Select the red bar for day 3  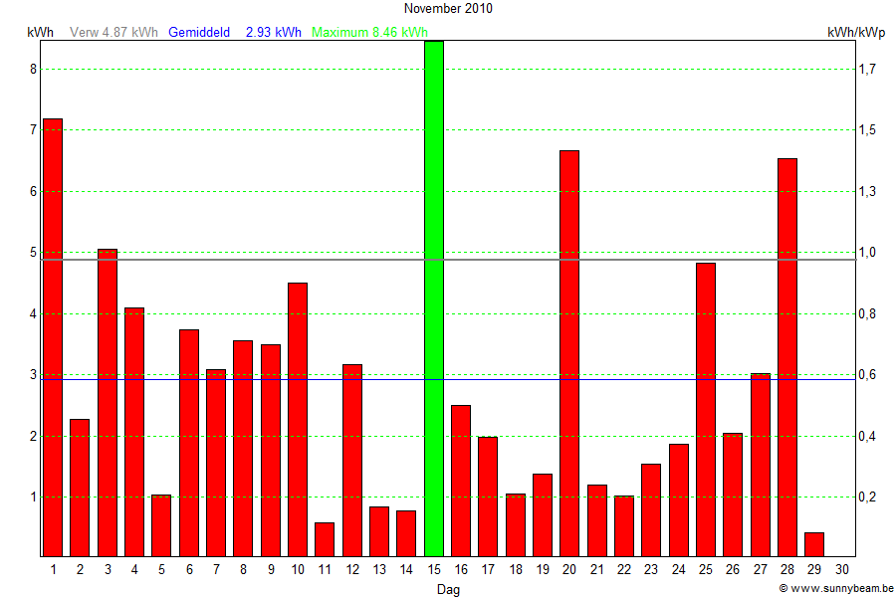[x=108, y=403]
